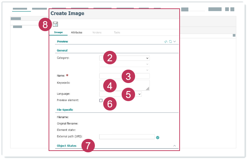Open the second Category sub-dropdown
Image resolution: width=248 pixels, height=160 pixels.
point(124,64)
